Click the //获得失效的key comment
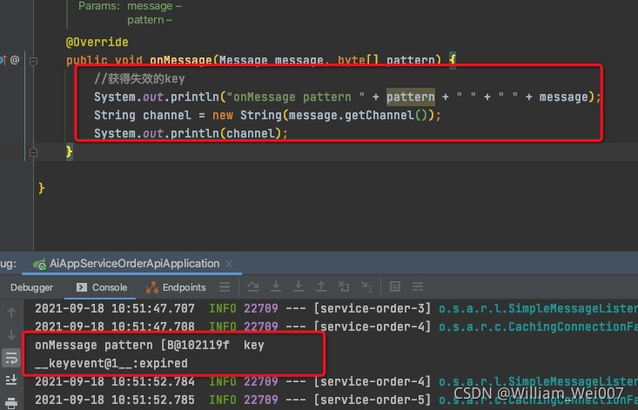638x410 pixels. (139, 78)
